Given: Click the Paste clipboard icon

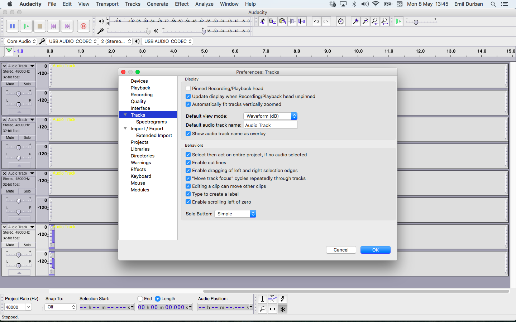Looking at the screenshot, I should [283, 21].
